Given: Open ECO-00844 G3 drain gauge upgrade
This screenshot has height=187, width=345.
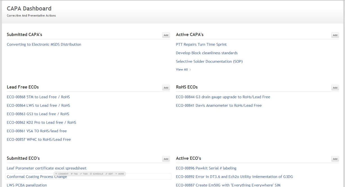Looking at the screenshot, I should (223, 97).
